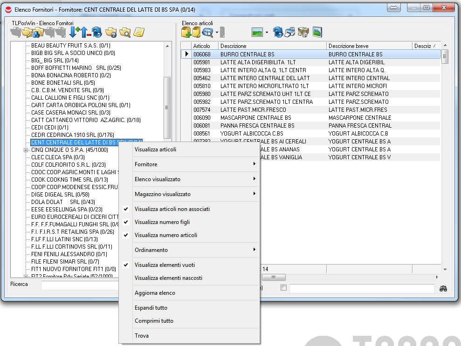Click the chart graph icon in articles toolbar
Viewport: 461px width, 346px height.
coord(317,32)
